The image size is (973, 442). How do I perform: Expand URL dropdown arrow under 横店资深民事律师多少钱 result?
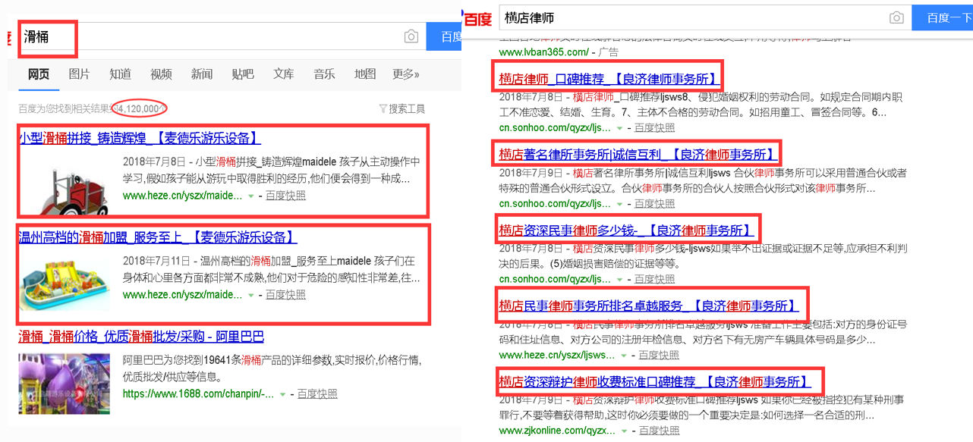click(620, 280)
